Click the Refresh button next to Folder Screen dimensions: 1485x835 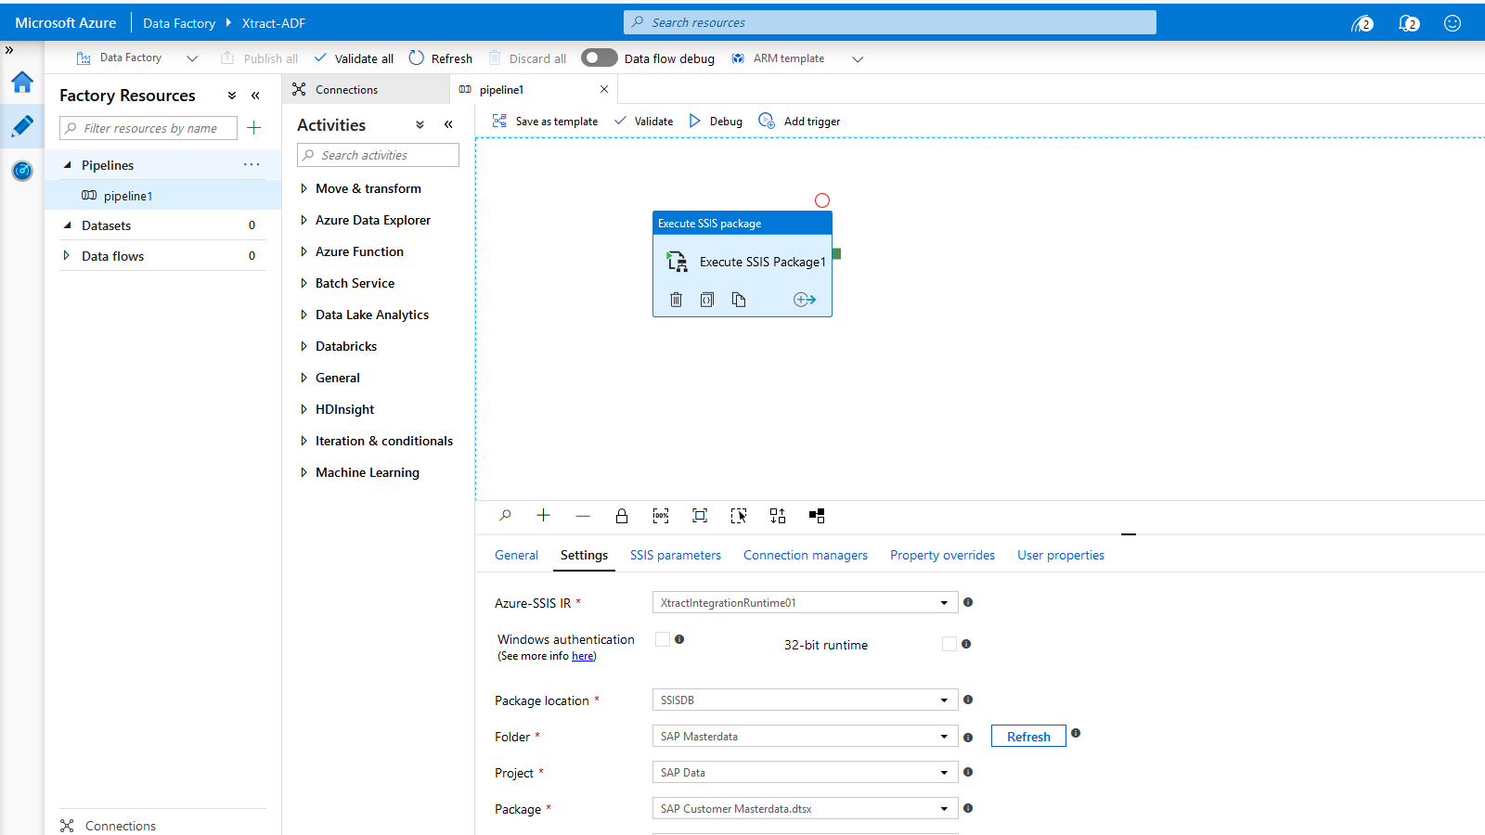pyautogui.click(x=1027, y=736)
